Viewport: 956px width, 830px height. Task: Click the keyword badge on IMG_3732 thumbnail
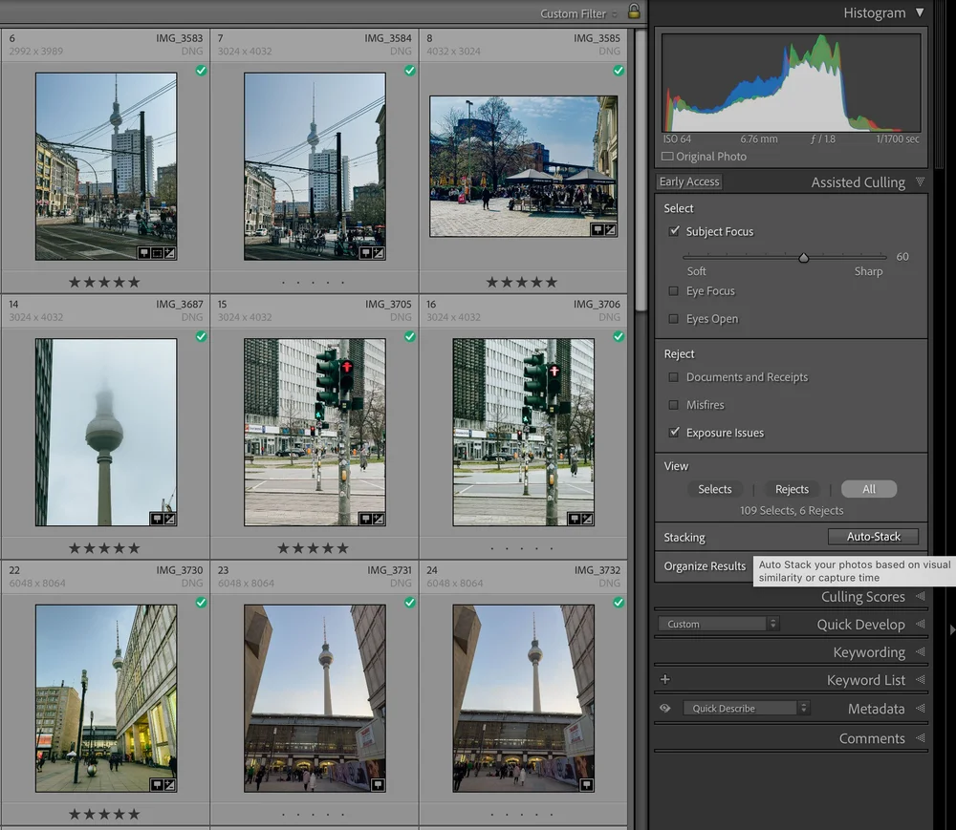coord(586,785)
